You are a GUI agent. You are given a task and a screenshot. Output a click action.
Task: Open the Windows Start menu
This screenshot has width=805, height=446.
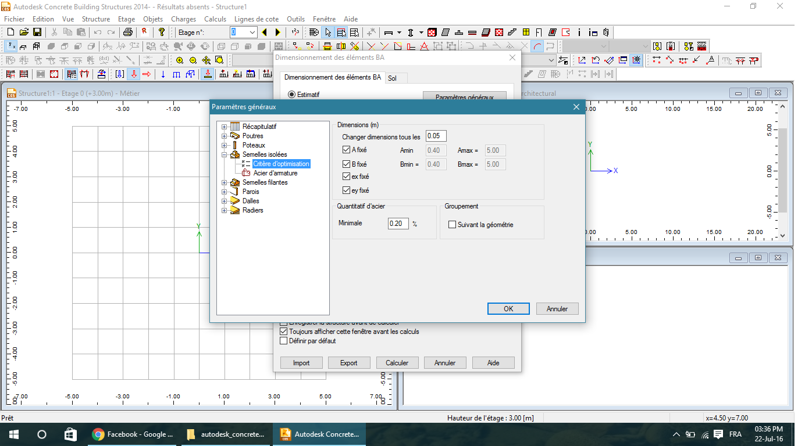(x=13, y=434)
